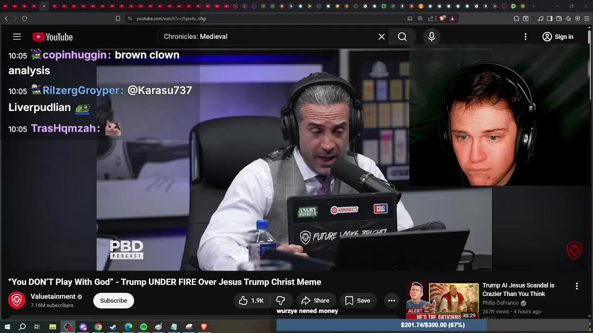The height and width of the screenshot is (333, 593).
Task: Toggle browser sidebar panel icon
Action: 549,18
